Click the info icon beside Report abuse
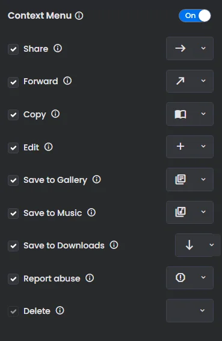This screenshot has width=222, height=341. click(x=90, y=278)
